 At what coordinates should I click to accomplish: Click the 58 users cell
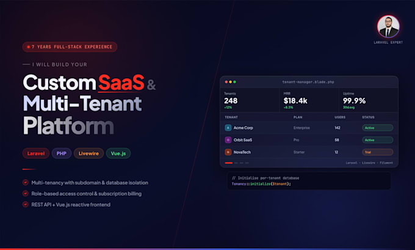[337, 140]
